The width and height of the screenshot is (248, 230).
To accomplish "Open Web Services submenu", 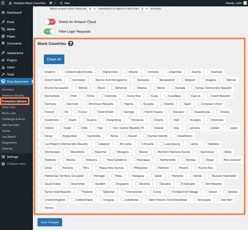I will [x=10, y=125].
